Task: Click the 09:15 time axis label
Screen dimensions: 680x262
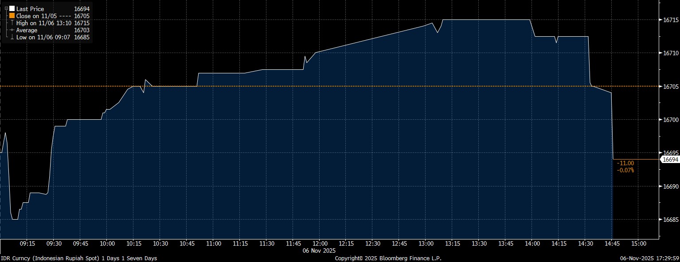Action: (27, 243)
